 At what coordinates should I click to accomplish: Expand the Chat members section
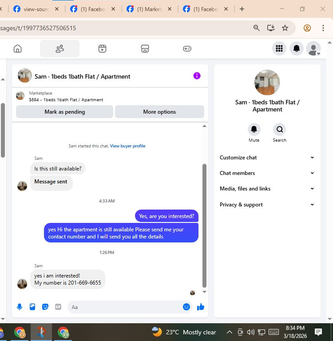pos(267,173)
